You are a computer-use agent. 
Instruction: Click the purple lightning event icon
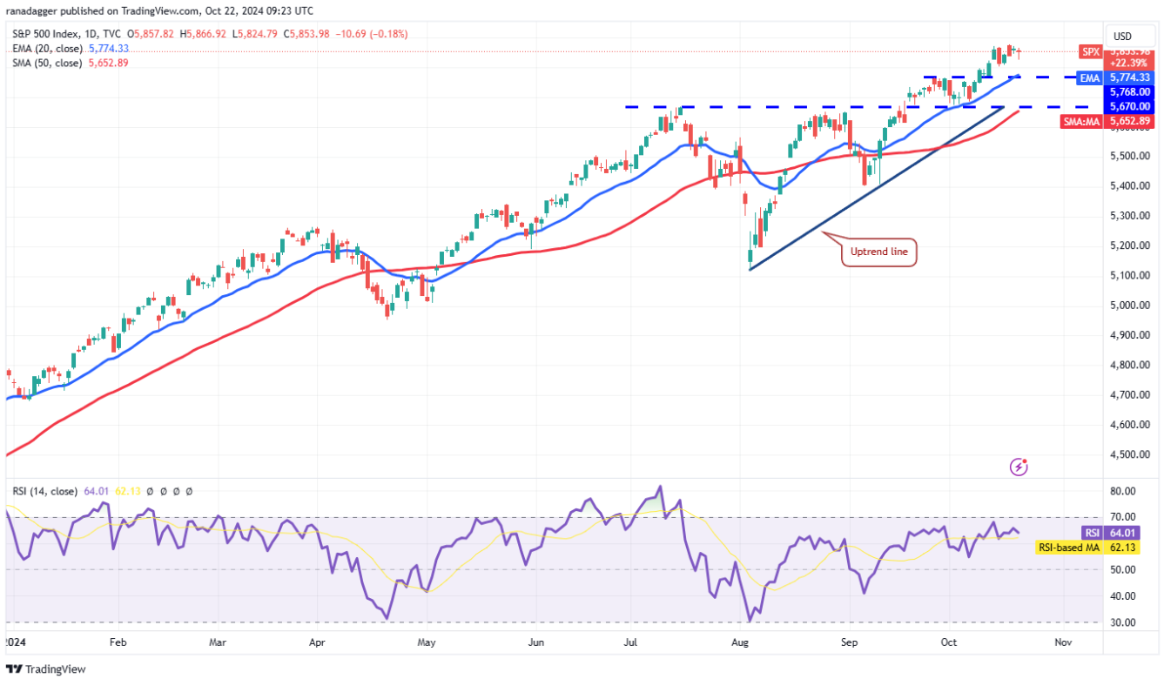click(1019, 467)
